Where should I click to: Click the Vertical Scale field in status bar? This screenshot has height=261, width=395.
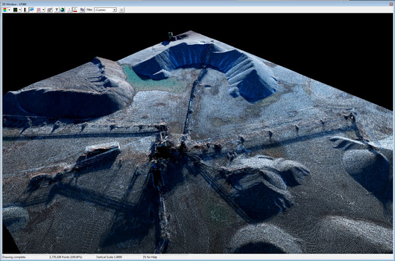click(109, 257)
